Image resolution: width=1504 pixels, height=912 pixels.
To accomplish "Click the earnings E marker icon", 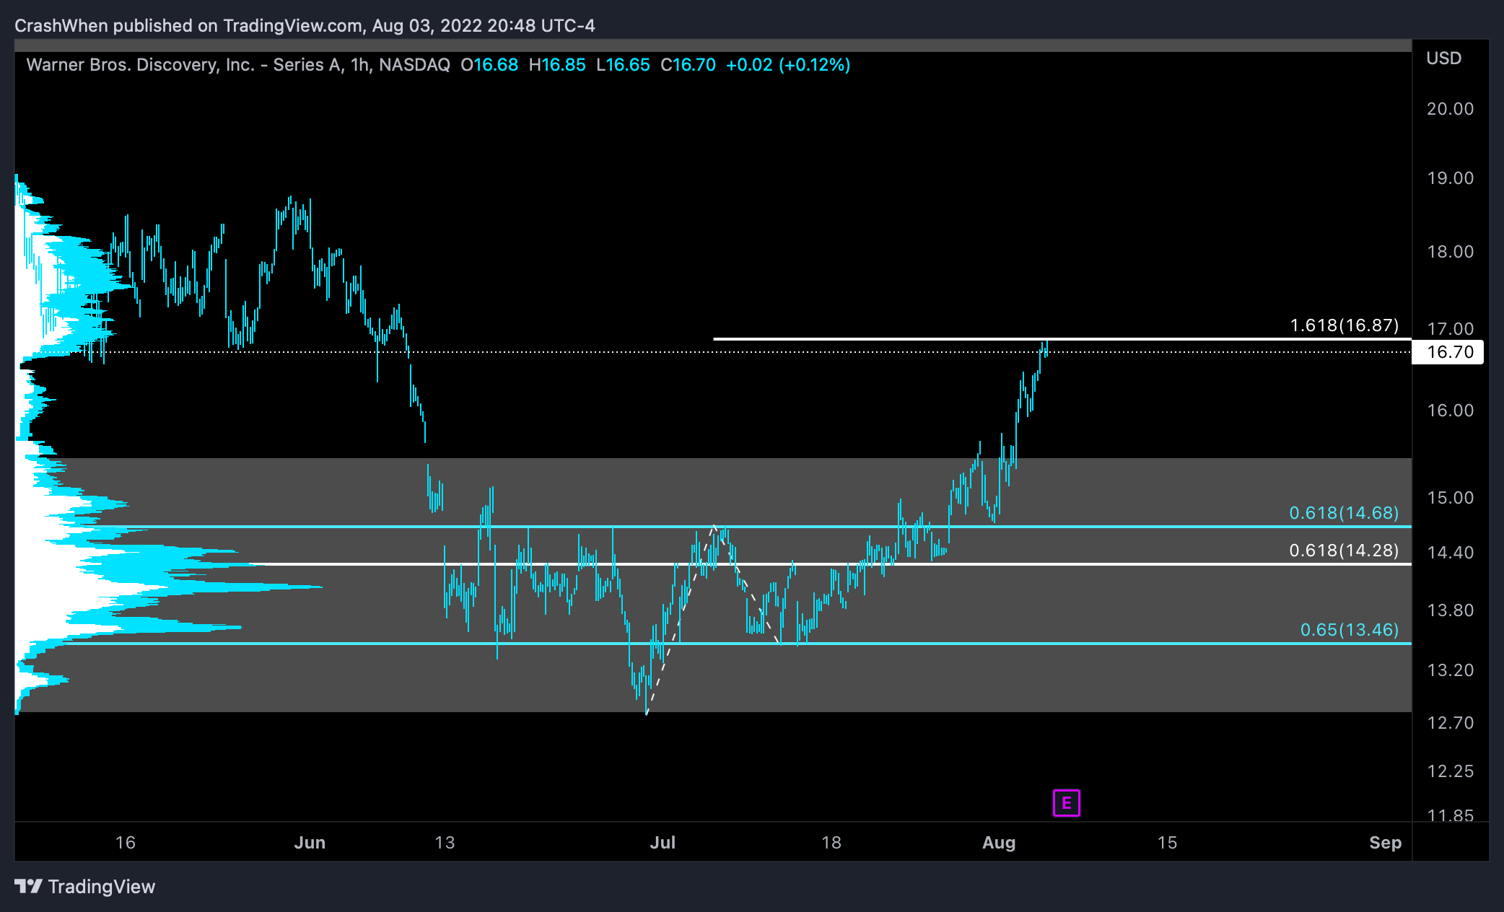I will [x=1066, y=803].
